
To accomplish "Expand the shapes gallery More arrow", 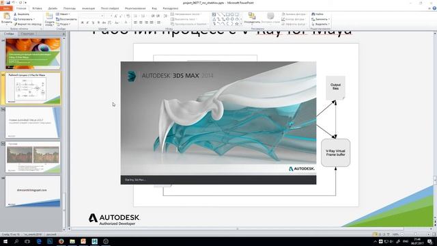I will (241, 25).
